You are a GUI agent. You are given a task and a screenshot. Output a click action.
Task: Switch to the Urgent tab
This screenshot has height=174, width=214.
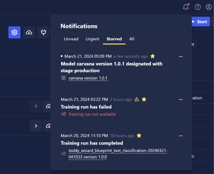pos(93,39)
